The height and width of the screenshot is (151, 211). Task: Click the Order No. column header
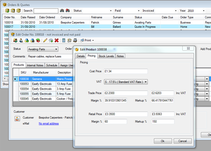11,17
